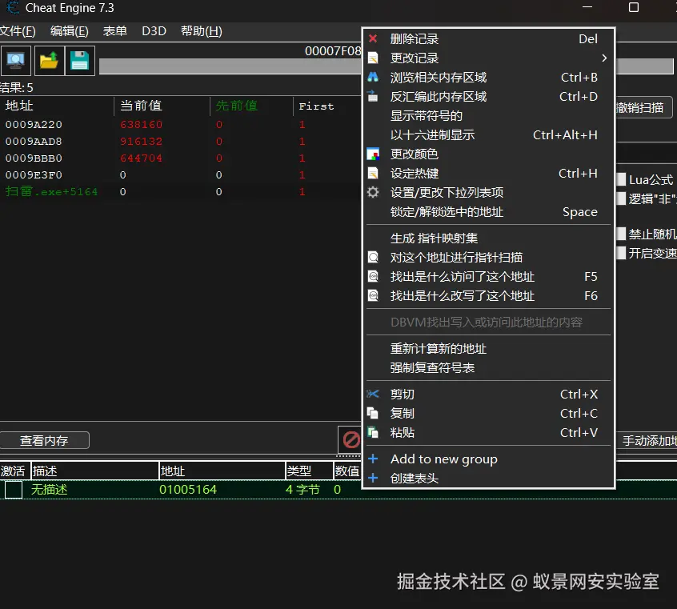The image size is (677, 609).
Task: Open the process selector computer icon
Action: point(16,61)
